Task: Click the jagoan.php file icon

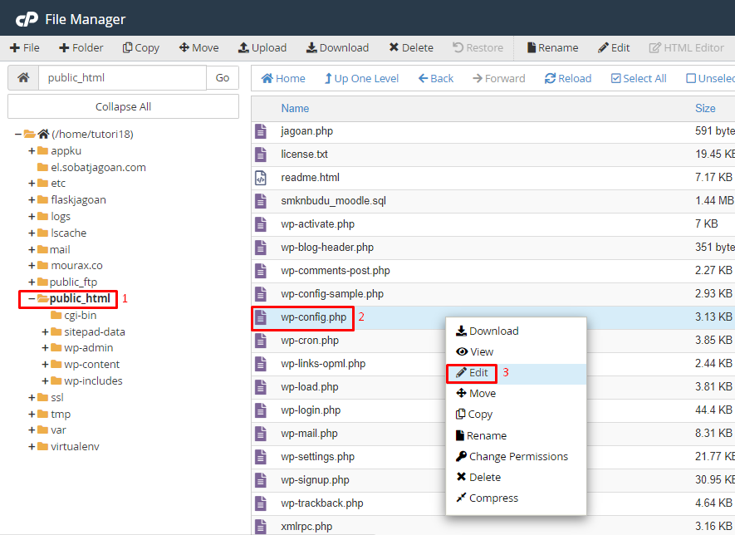Action: (x=261, y=131)
